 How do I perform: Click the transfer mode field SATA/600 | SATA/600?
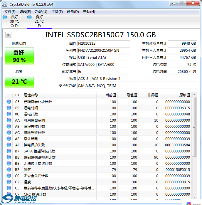pos(104,65)
